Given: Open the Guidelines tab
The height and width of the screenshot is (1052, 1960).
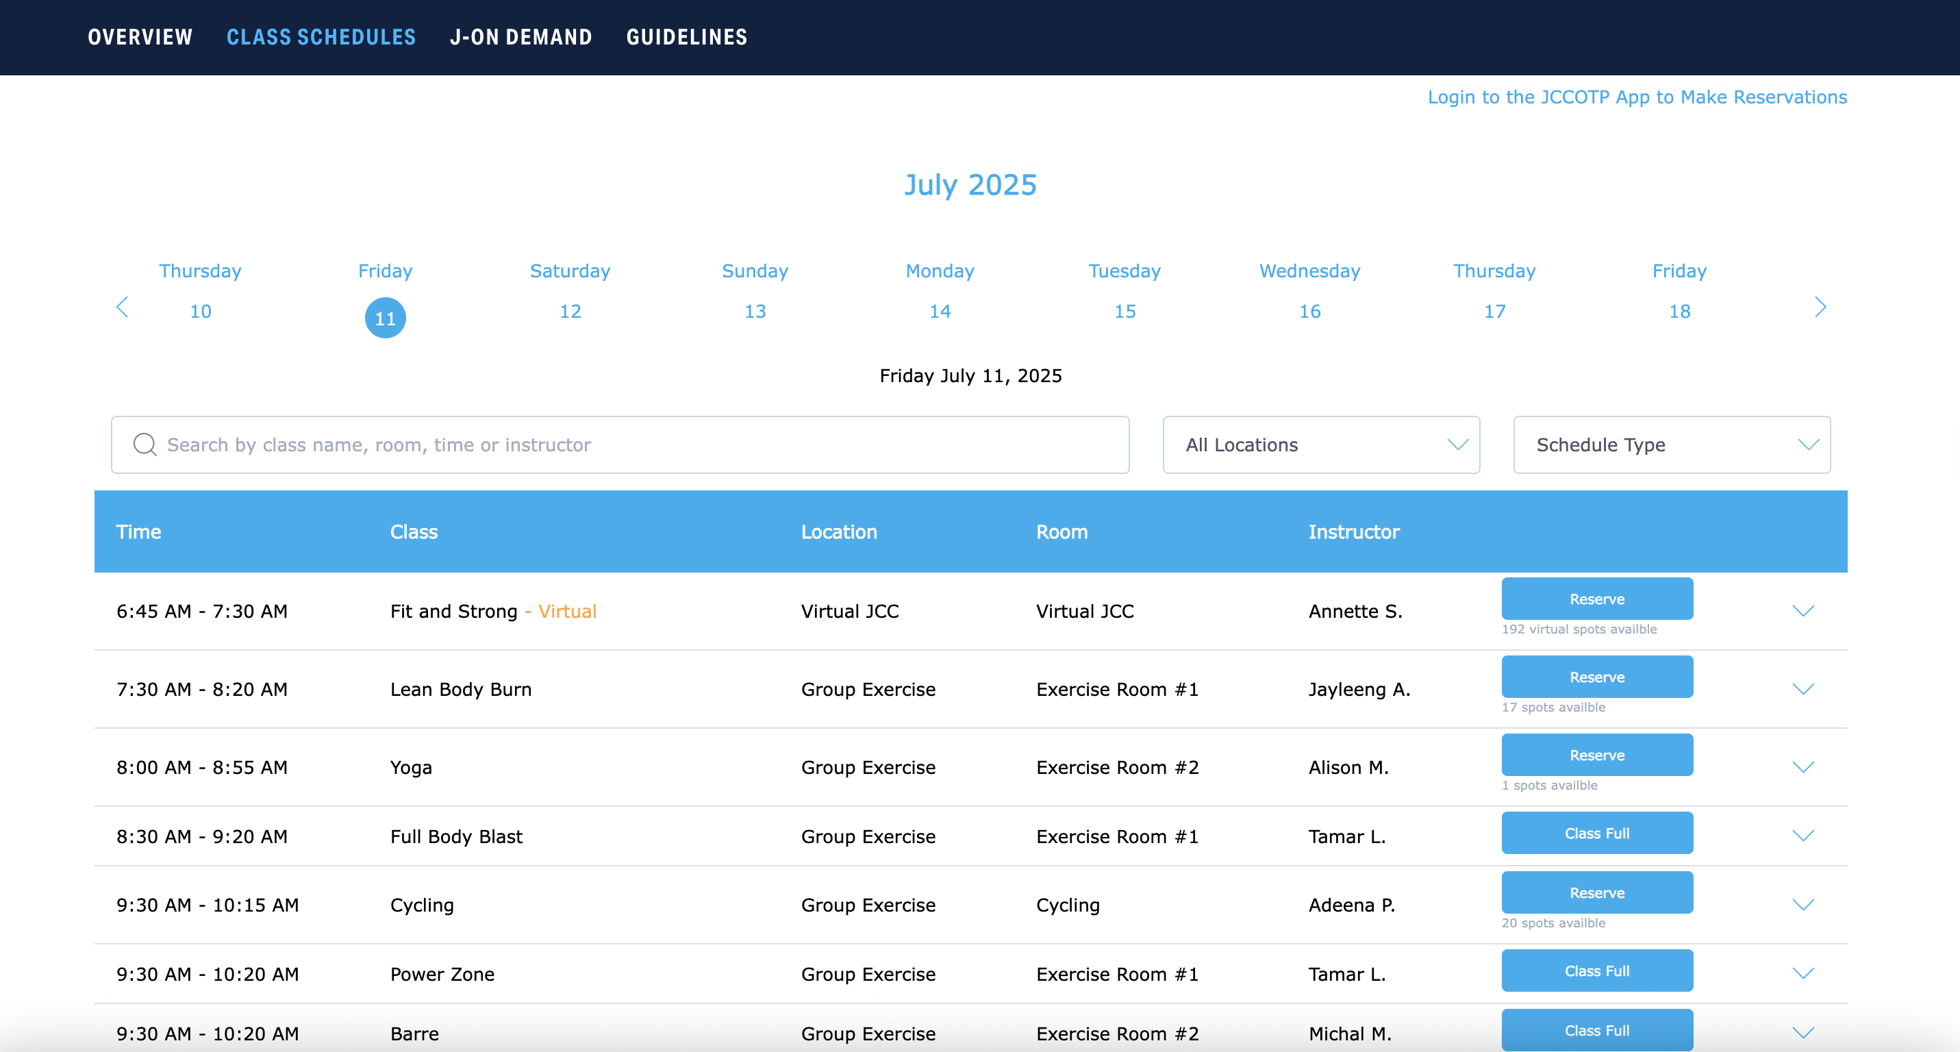Looking at the screenshot, I should pos(686,36).
